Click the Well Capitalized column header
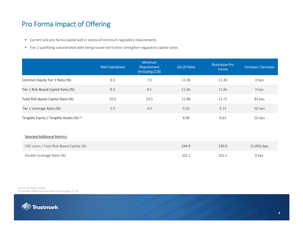 (x=112, y=67)
